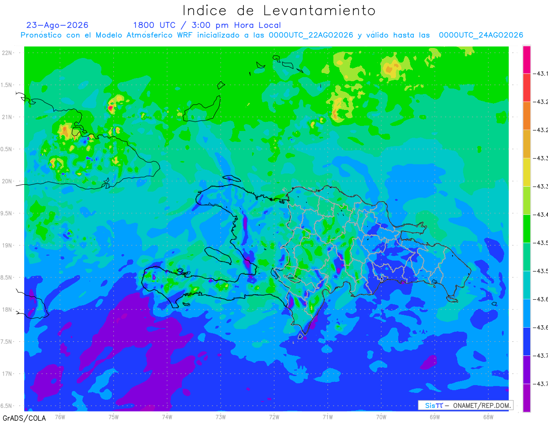Click the 'Pronostico con el Modelo Atmosferico WRF' subtitle line
Image resolution: width=548 pixels, height=423 pixels.
[272, 35]
